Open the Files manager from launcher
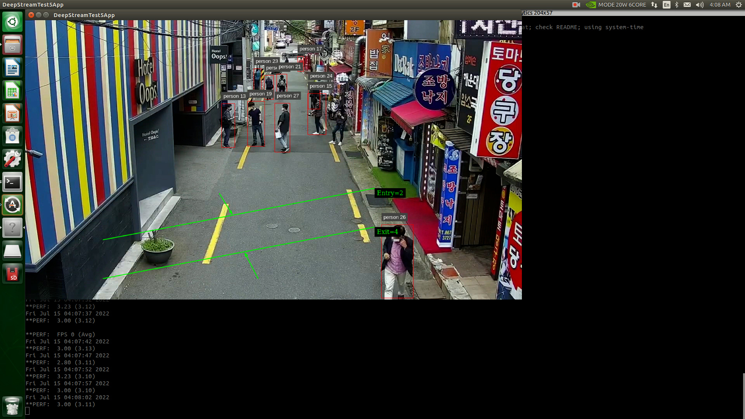The image size is (745, 419). point(12,45)
